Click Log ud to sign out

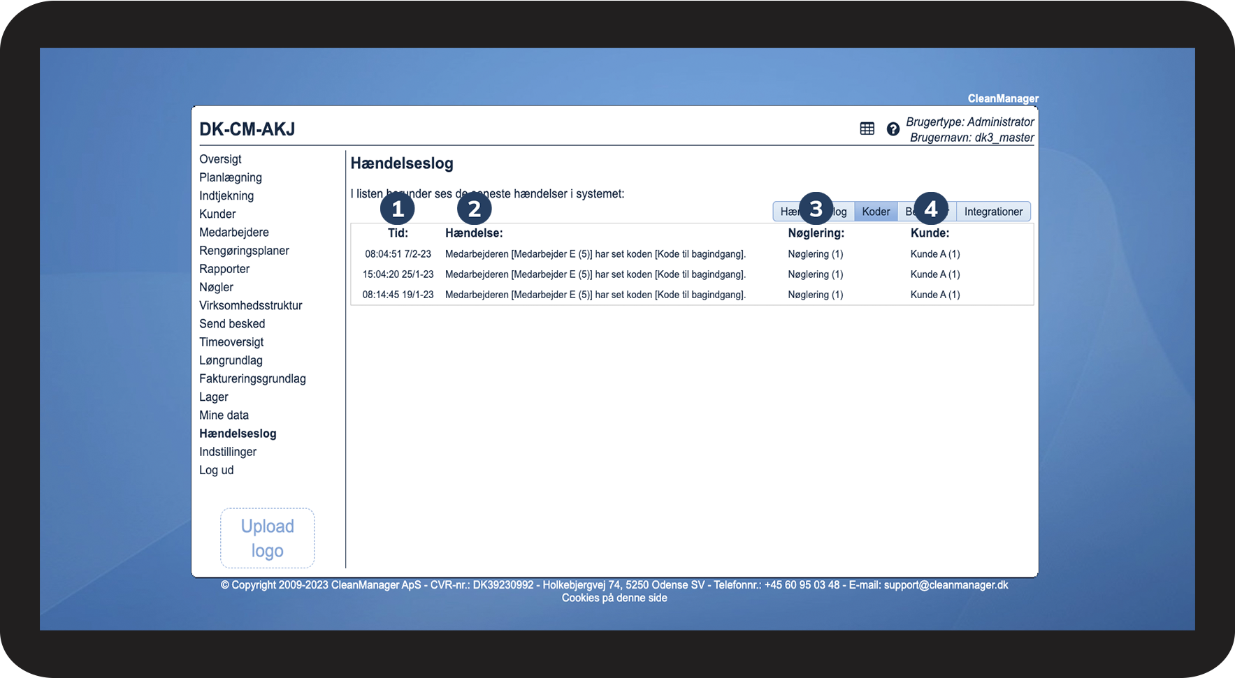217,470
